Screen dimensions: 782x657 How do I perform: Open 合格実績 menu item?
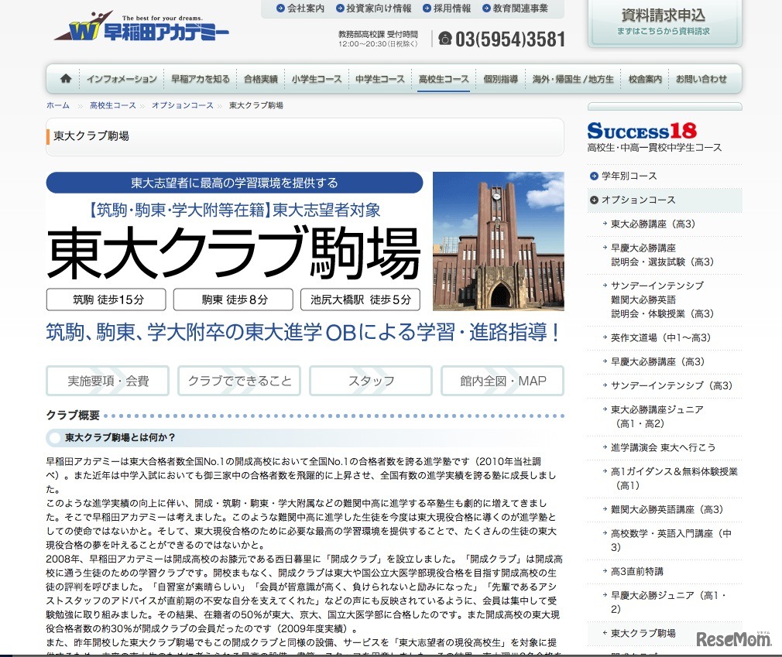(261, 79)
